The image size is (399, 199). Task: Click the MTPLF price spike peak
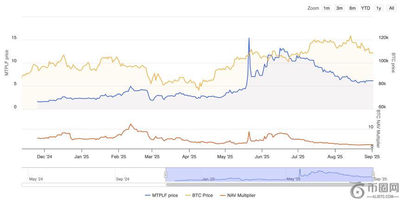[249, 39]
